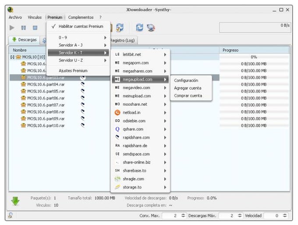Click the rapidshare.com host icon in menu

coord(117,137)
